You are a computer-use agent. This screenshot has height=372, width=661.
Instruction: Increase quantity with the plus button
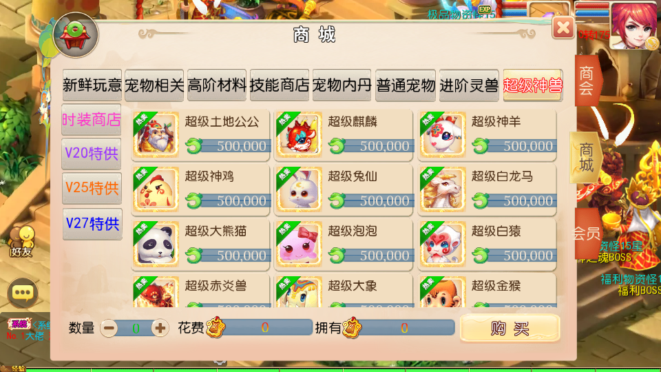(x=160, y=328)
